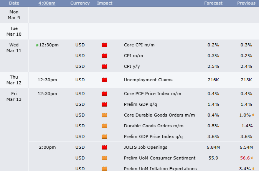This screenshot has height=171, width=259.
Task: Click orange impact icon for Prelim GDP Price Index
Action: click(x=104, y=136)
